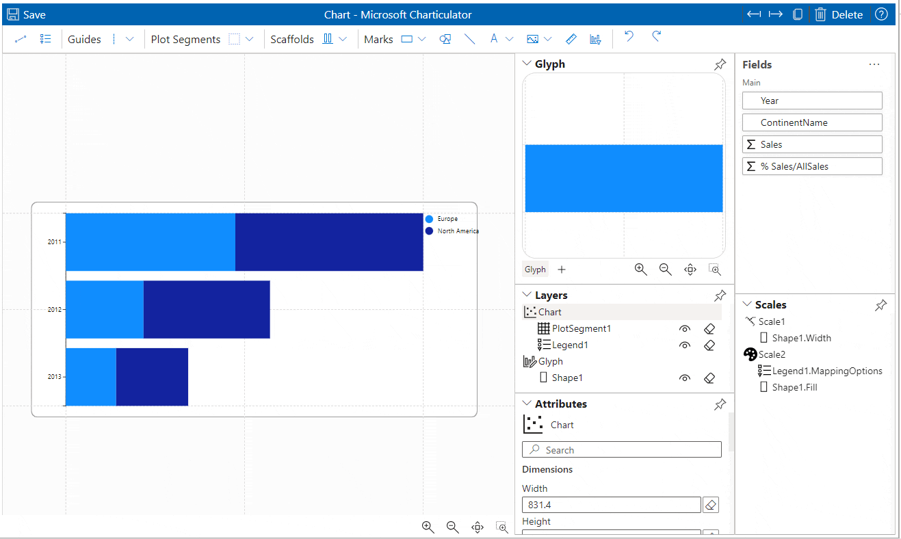Click the Save button

(x=26, y=14)
